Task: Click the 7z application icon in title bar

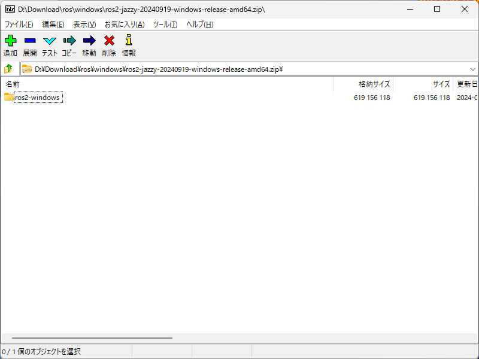Action: (x=10, y=9)
